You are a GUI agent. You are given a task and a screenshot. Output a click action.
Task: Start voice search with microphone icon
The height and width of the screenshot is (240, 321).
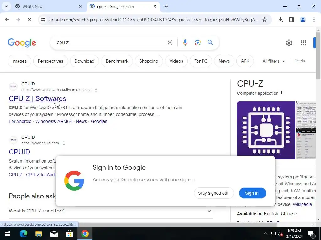point(185,42)
